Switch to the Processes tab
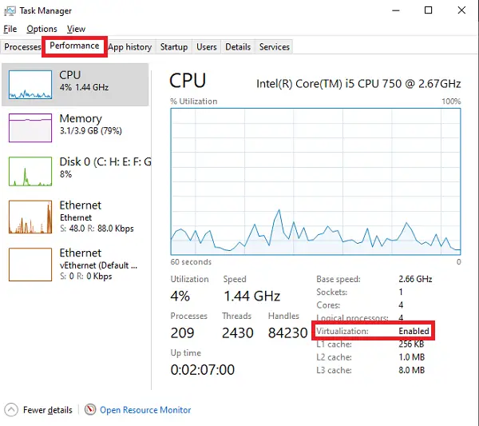The image size is (479, 426). [x=22, y=47]
